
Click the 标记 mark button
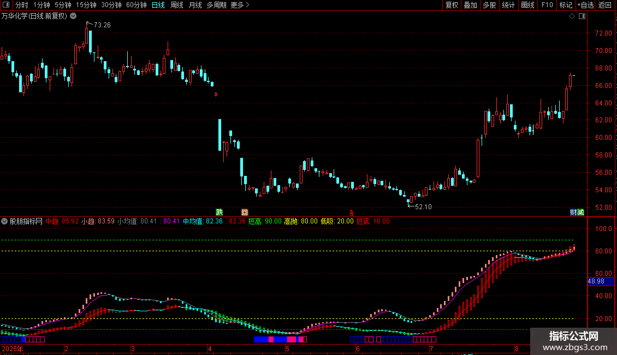[566, 5]
